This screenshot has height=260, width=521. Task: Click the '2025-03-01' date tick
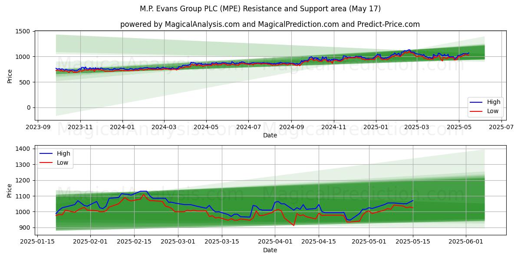(x=178, y=242)
